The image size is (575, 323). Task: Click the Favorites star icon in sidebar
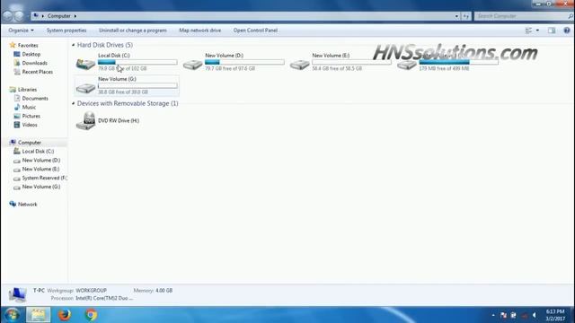tap(13, 45)
